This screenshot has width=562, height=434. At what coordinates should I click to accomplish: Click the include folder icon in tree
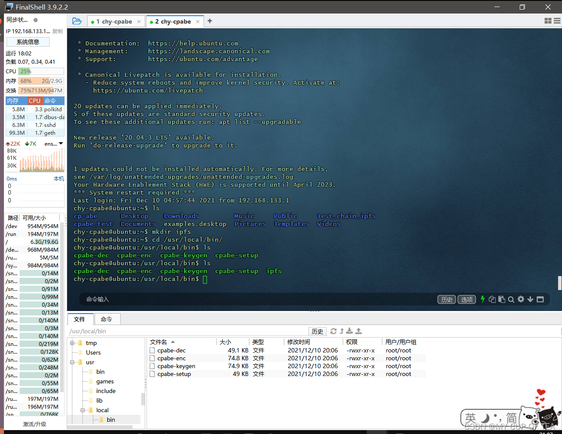[x=90, y=391]
